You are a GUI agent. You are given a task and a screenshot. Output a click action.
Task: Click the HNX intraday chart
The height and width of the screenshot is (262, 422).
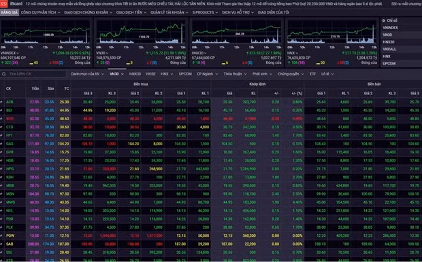coord(332,32)
